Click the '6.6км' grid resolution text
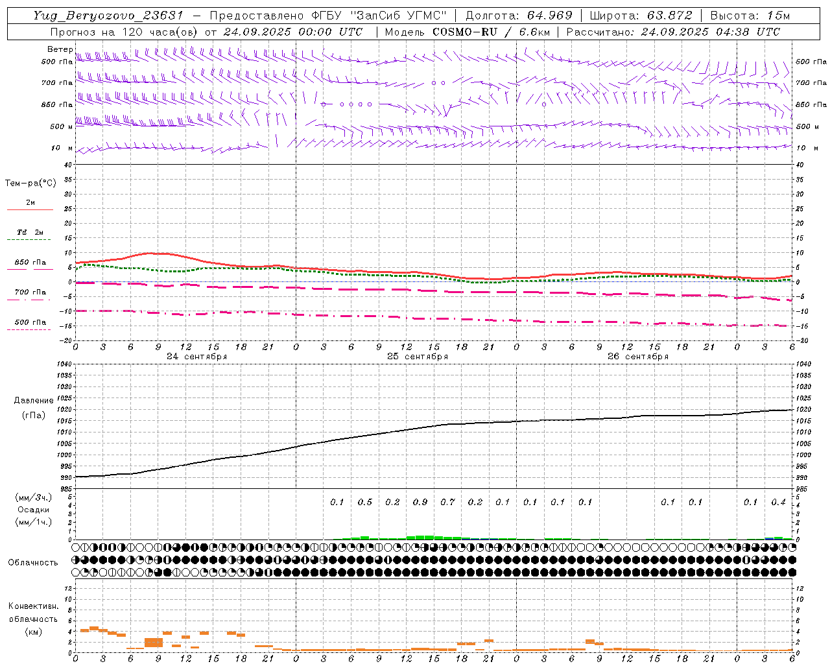The width and height of the screenshot is (830, 664). coord(536,32)
